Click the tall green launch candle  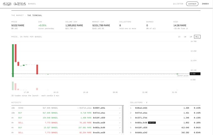[13, 60]
